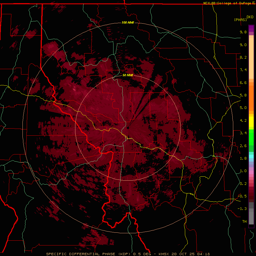Screen dimensions: 256x256
Task: Click the 3.4 value on the color scale
Action: pyautogui.click(x=243, y=133)
